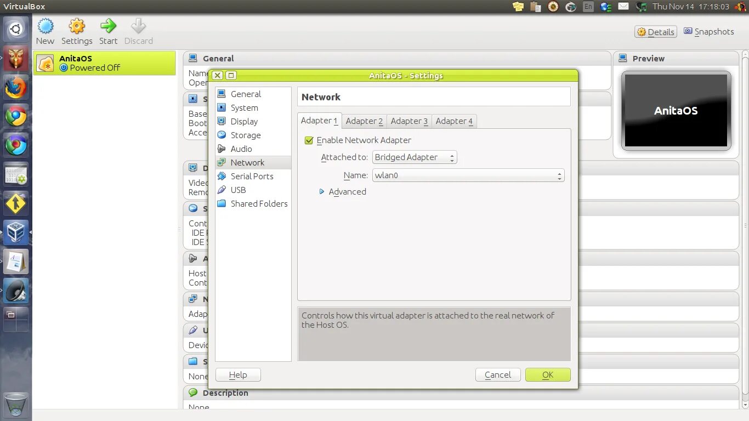Launch the audio speaker app in dock
The height and width of the screenshot is (421, 749).
(x=16, y=290)
